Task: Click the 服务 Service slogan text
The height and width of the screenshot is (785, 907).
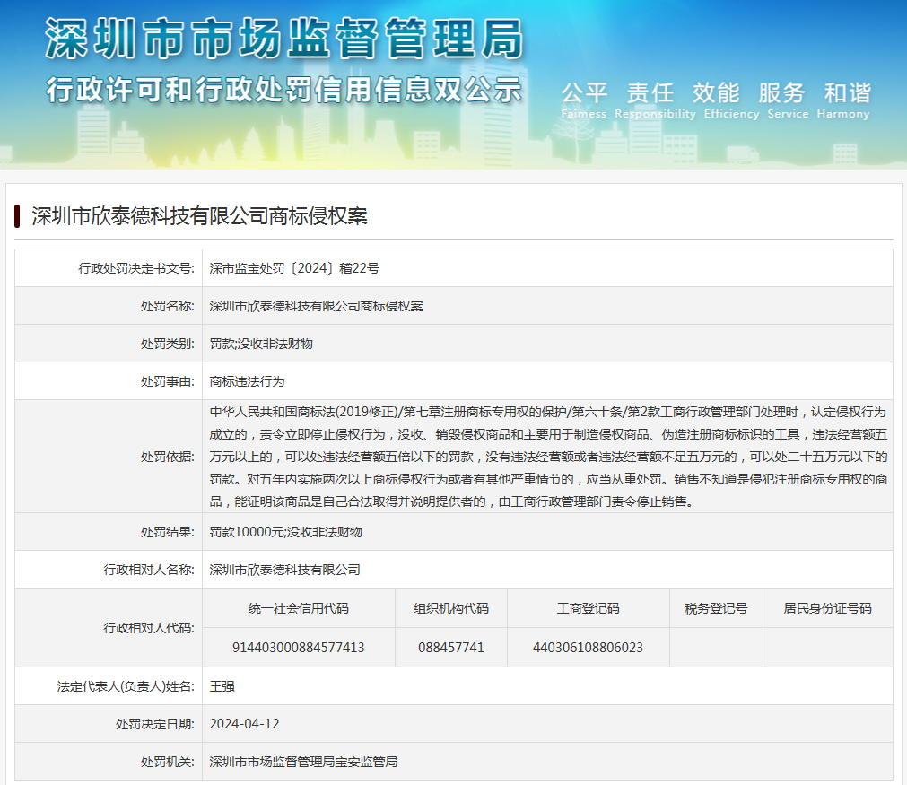Action: pos(781,93)
